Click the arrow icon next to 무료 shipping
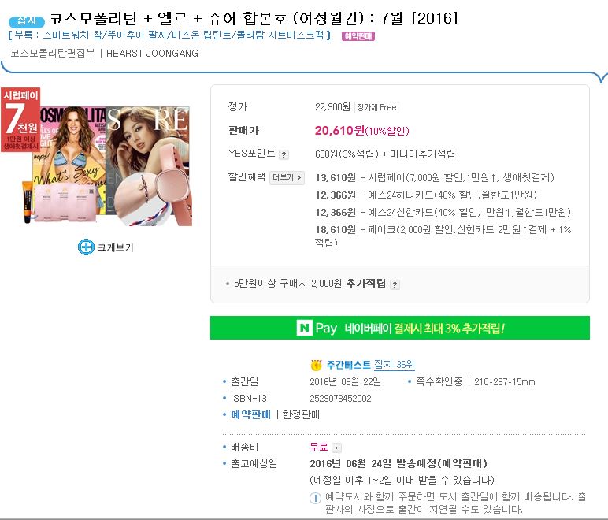 [336, 448]
